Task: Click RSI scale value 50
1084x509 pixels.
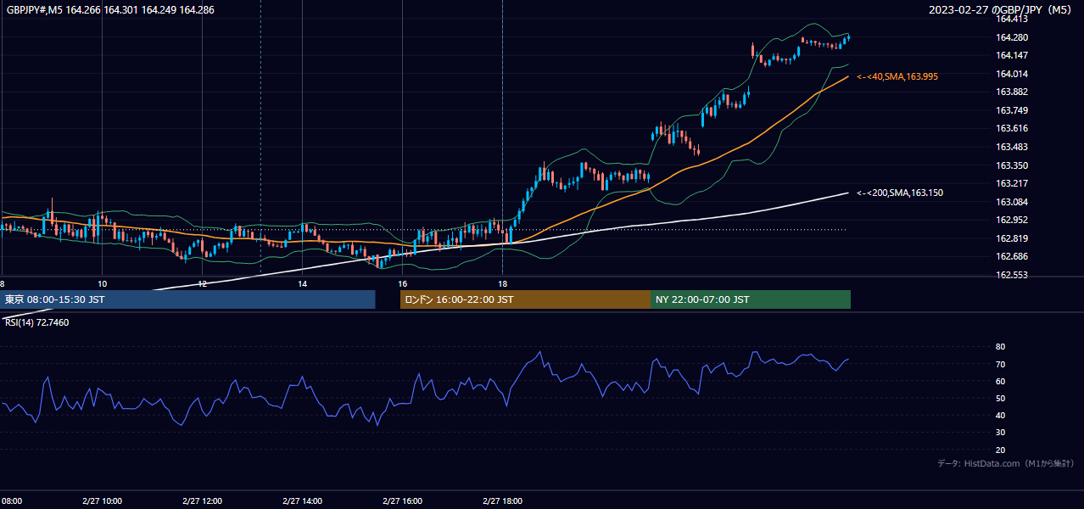Action: (x=1000, y=398)
